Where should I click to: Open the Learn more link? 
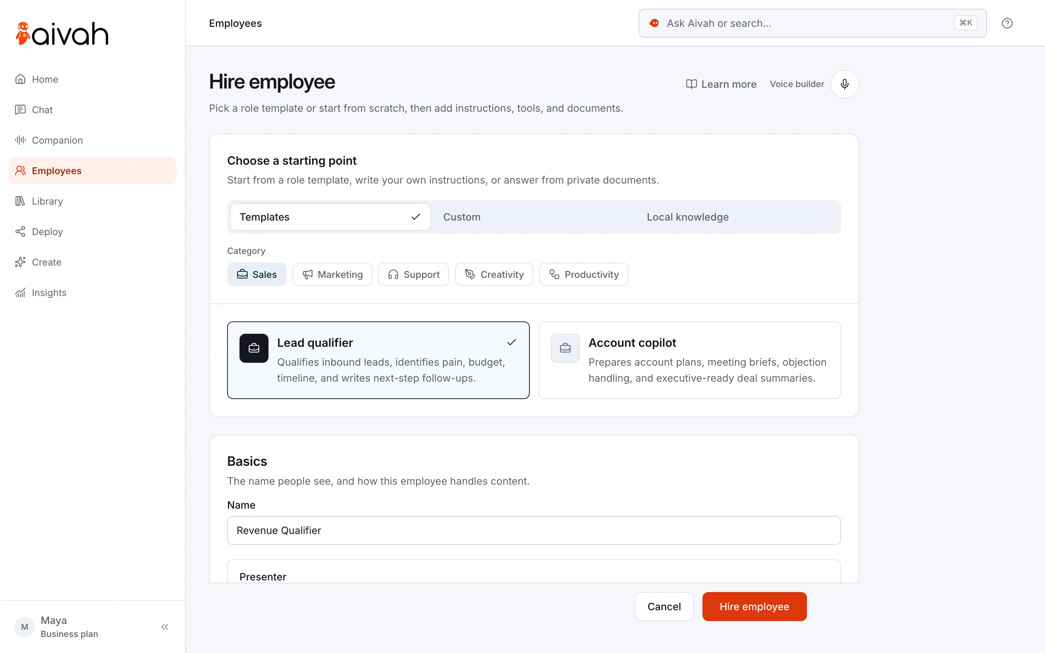pos(721,84)
